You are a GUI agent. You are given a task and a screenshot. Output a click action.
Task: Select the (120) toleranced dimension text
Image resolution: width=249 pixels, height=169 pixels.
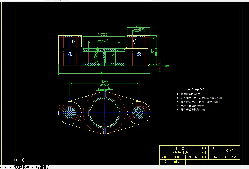pyautogui.click(x=104, y=85)
